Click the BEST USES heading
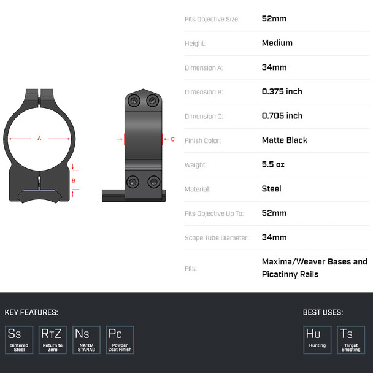 click(x=323, y=312)
